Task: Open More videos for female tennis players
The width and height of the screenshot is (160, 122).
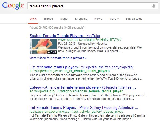Action: click(58, 58)
